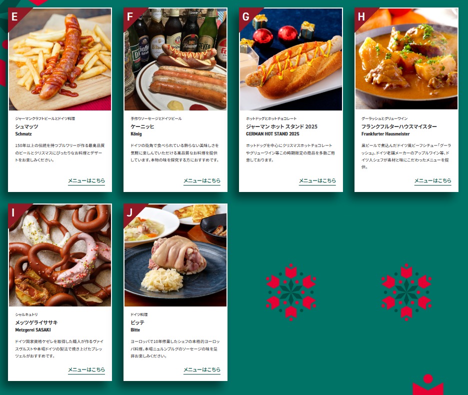Open the Metzgerei SASAKI pretzel photo

point(60,255)
